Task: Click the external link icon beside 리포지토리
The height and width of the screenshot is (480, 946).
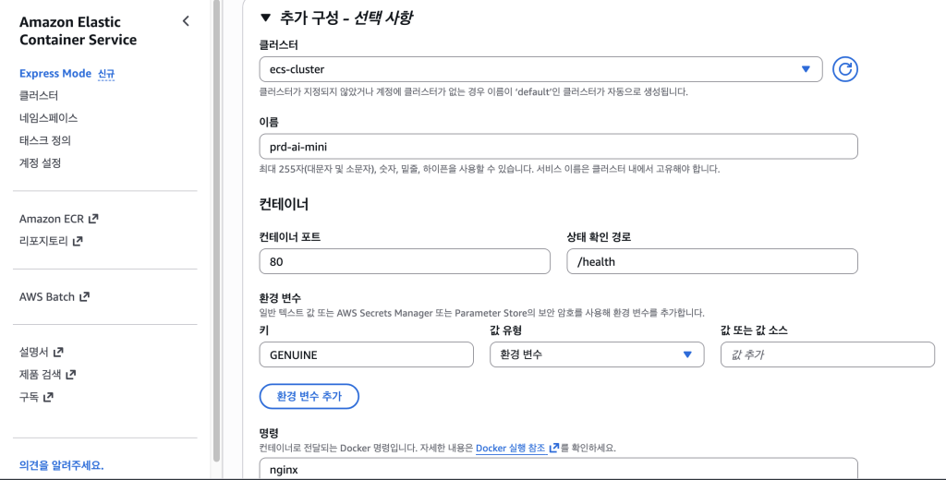Action: pos(78,241)
